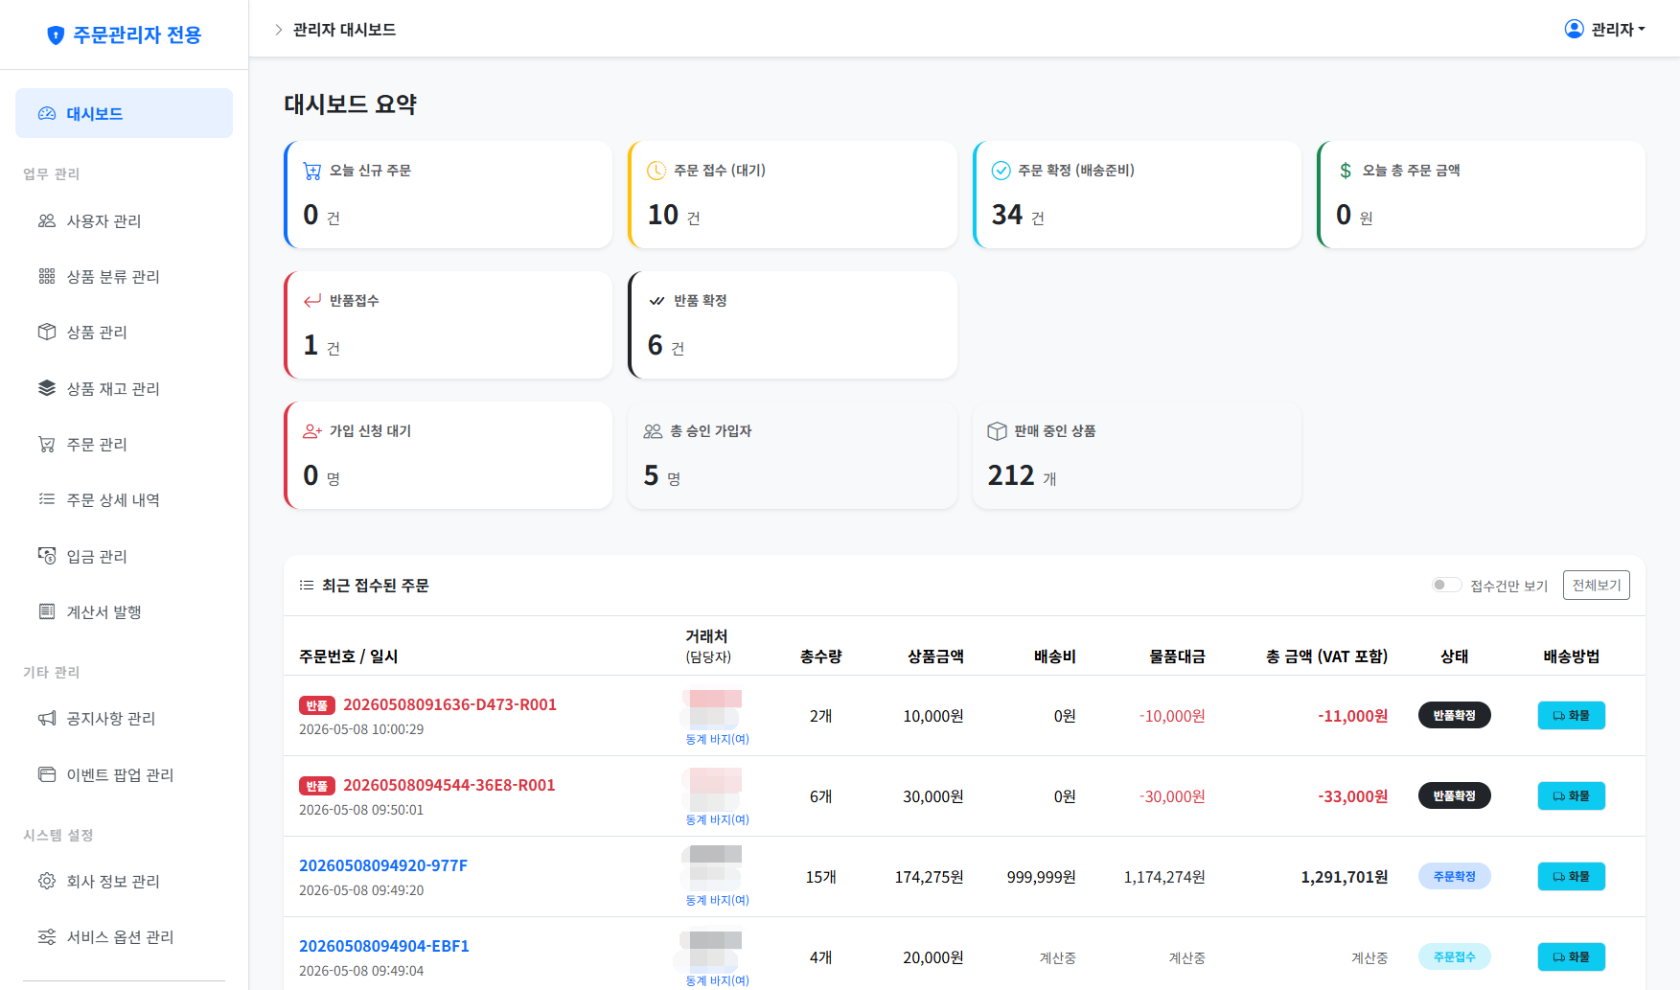
Task: Click the 상품 재고 관리 layers icon
Action: pyautogui.click(x=47, y=388)
